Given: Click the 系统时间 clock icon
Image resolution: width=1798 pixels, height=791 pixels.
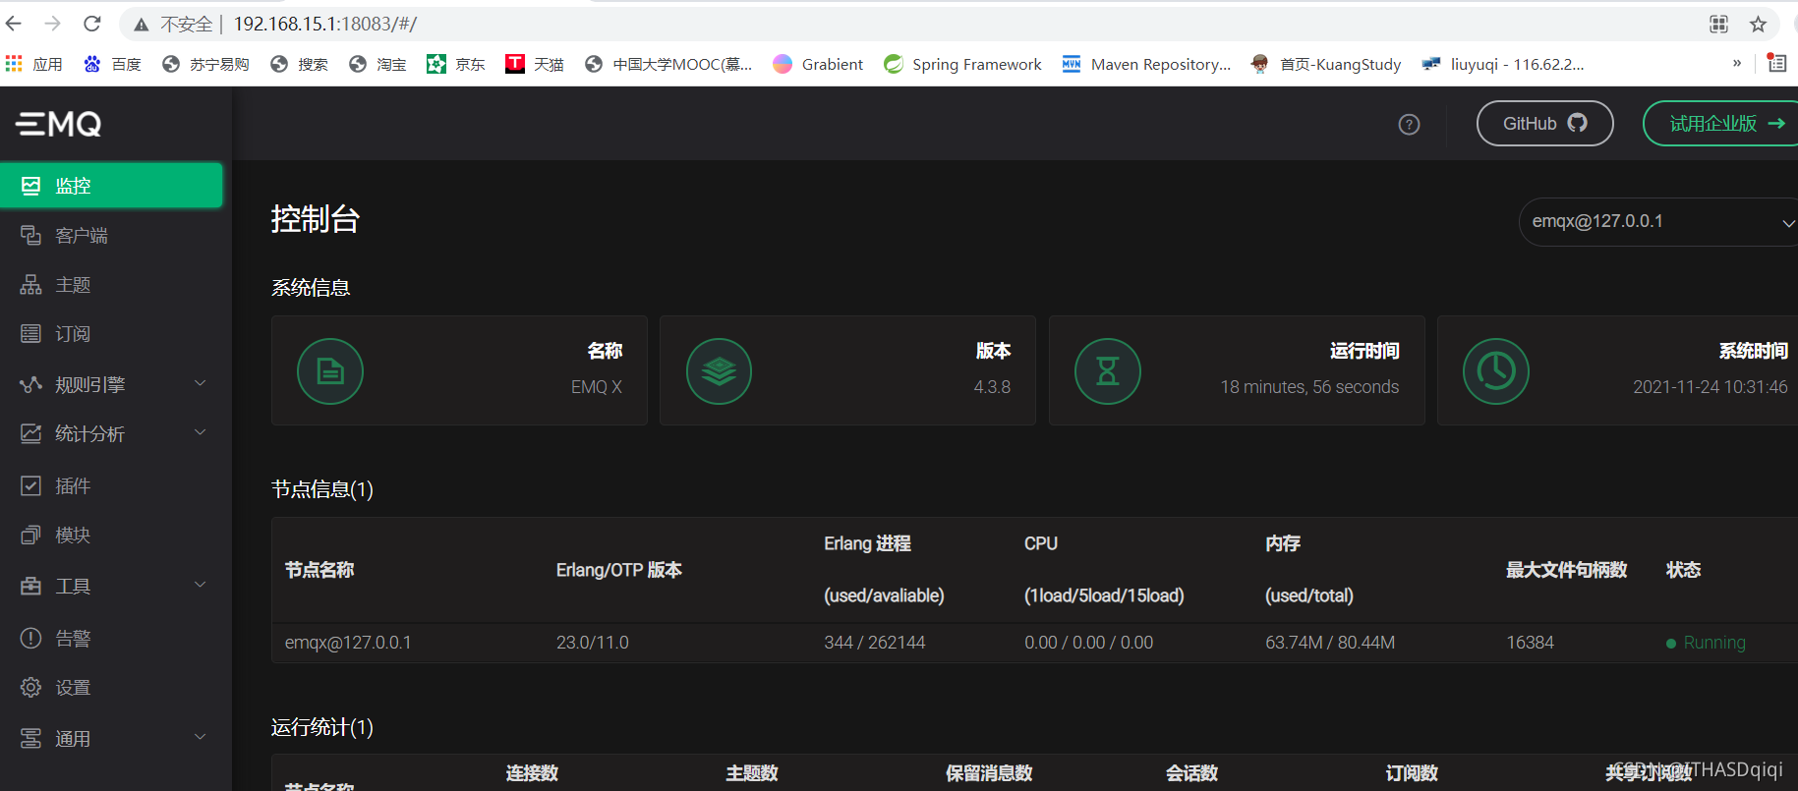Looking at the screenshot, I should point(1496,371).
